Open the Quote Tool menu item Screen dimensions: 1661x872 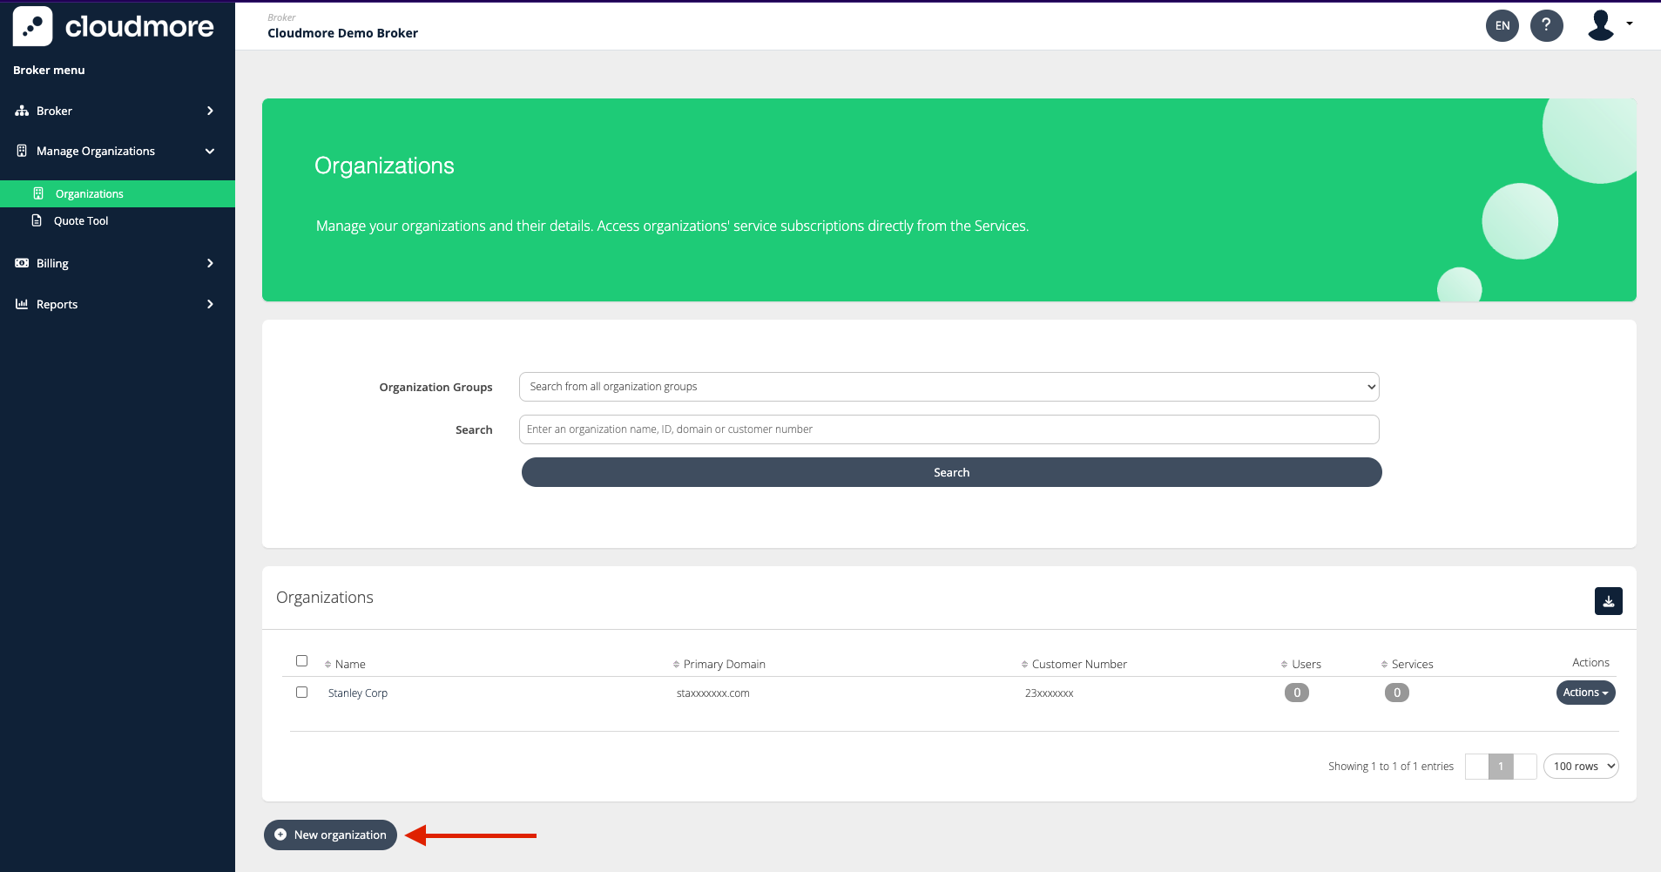click(x=81, y=221)
